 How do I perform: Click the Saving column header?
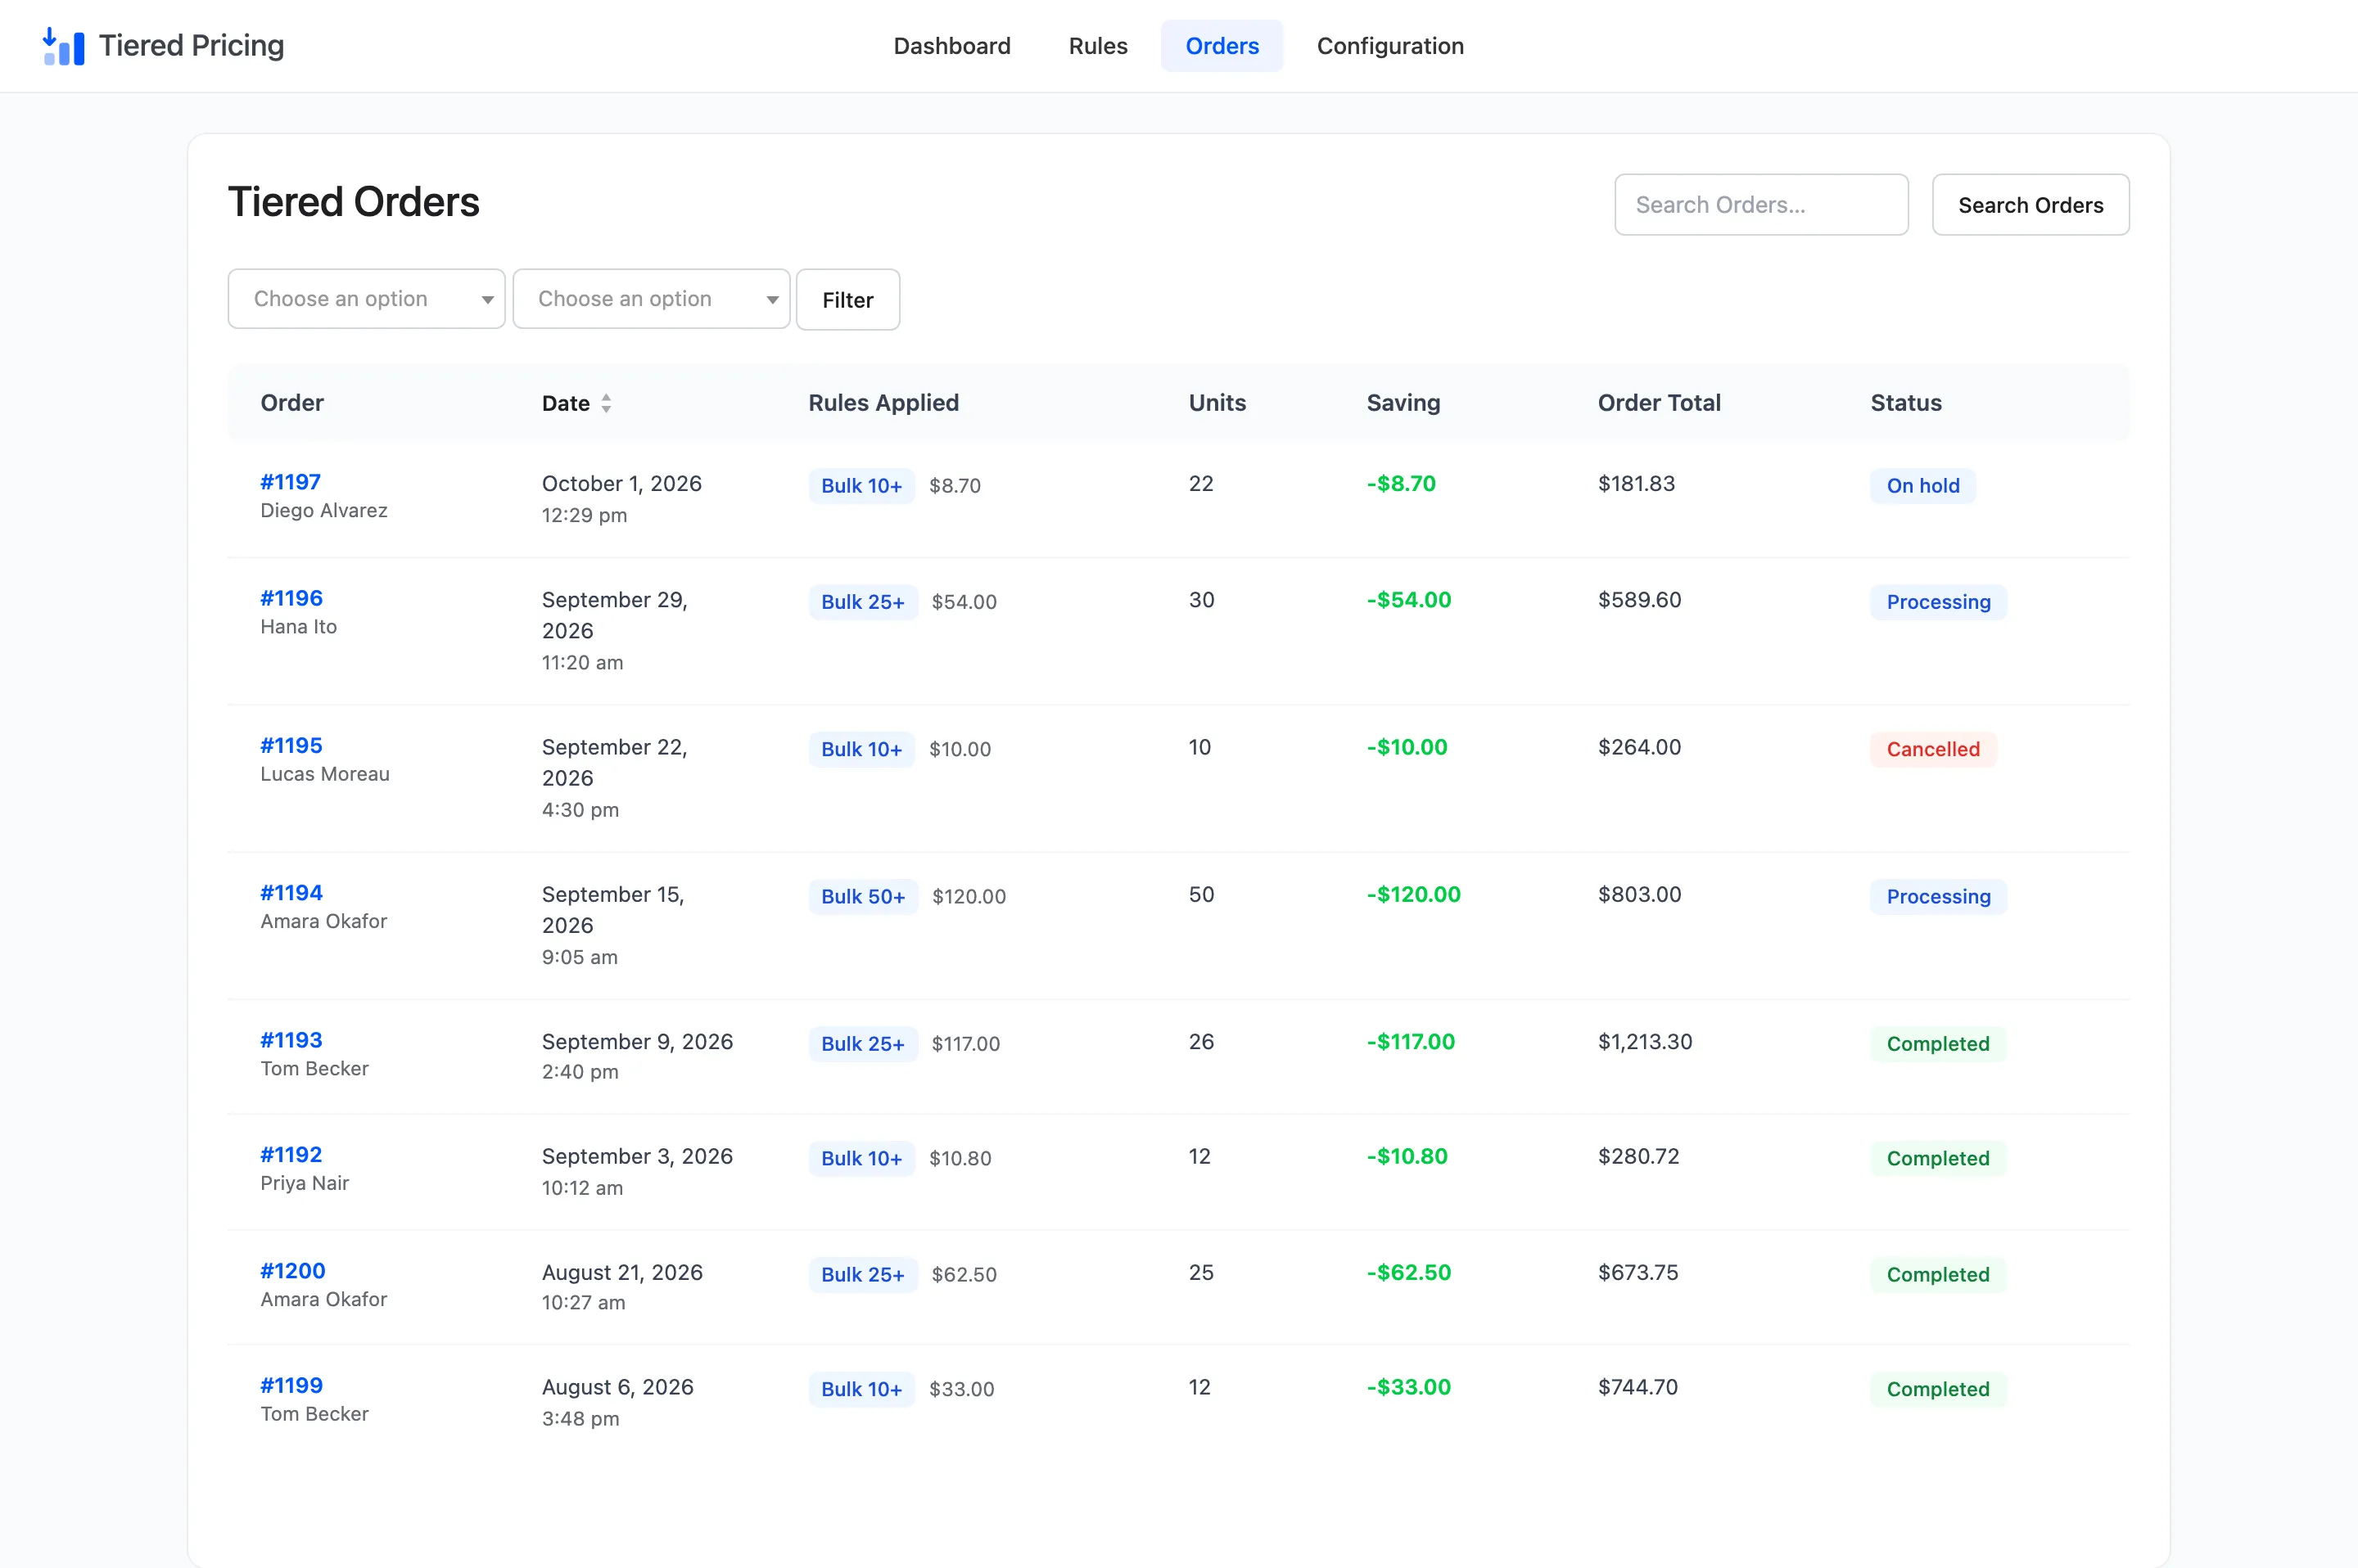coord(1403,403)
